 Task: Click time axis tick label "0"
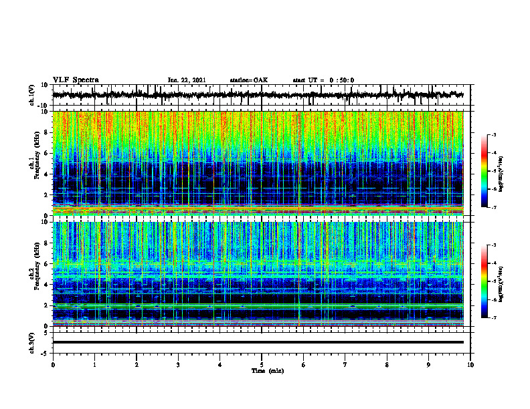point(53,365)
